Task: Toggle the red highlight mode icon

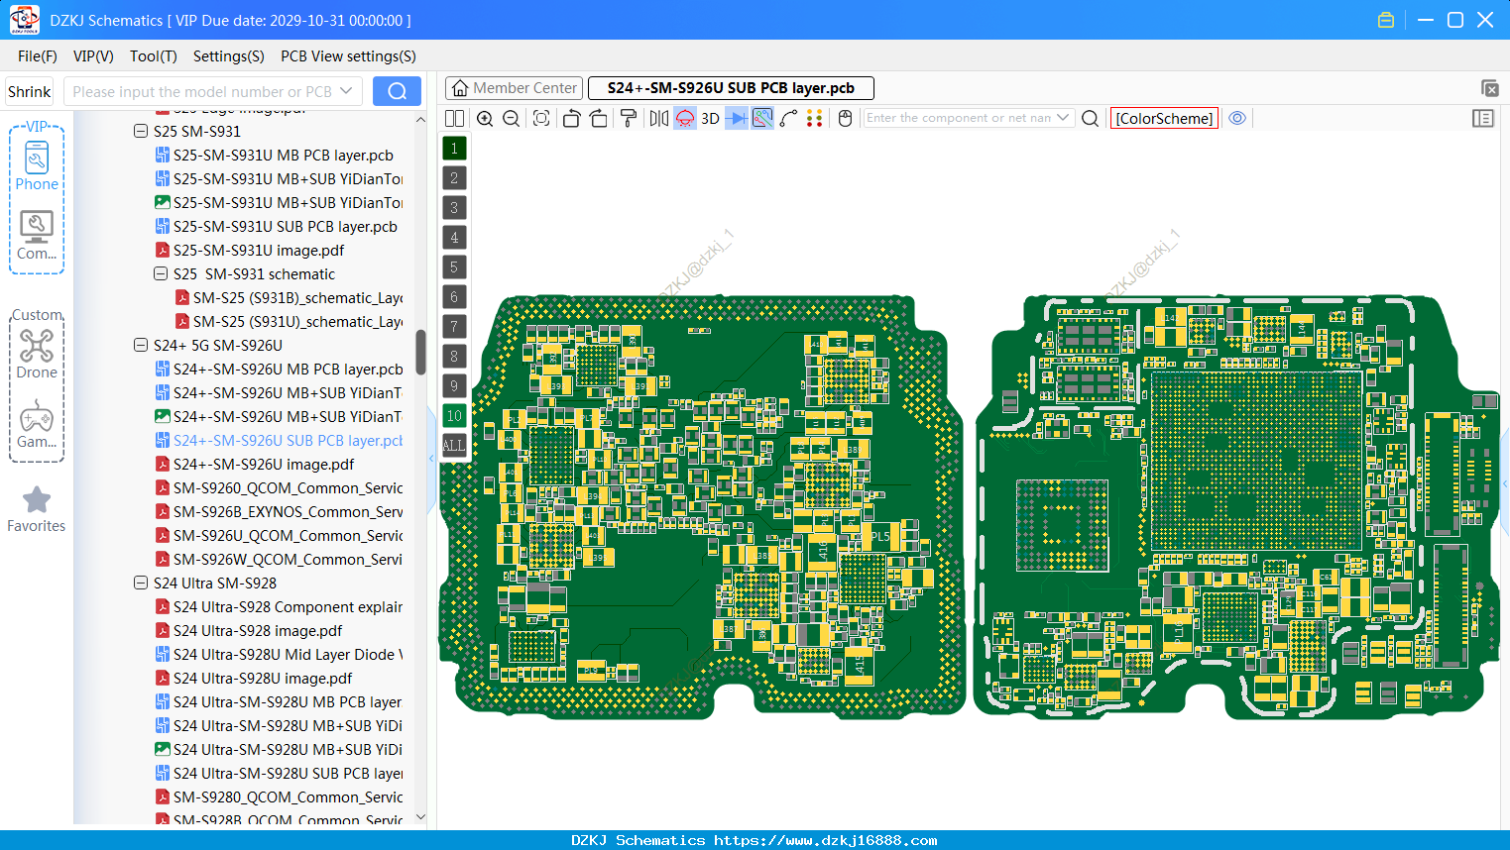Action: [x=685, y=118]
